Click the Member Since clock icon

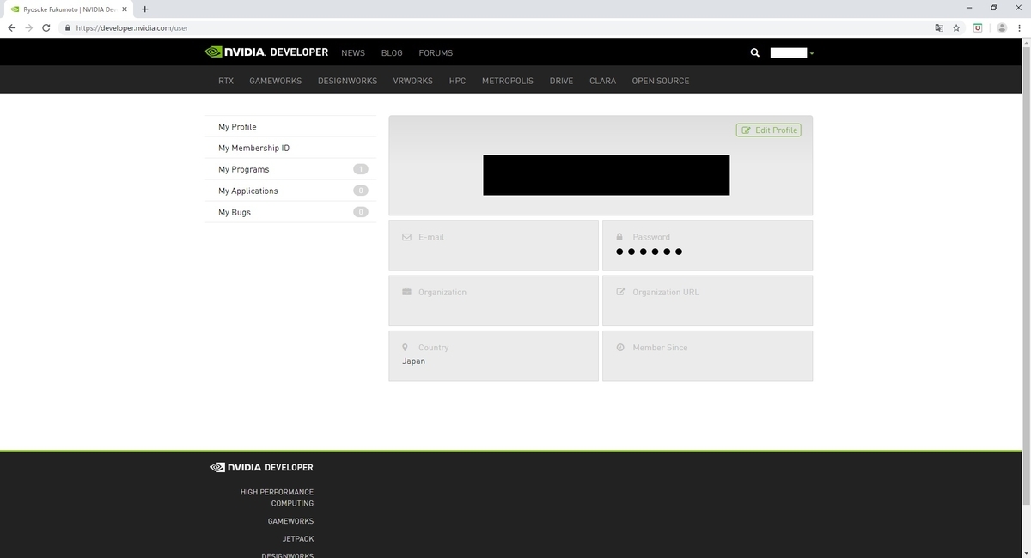[x=620, y=347]
